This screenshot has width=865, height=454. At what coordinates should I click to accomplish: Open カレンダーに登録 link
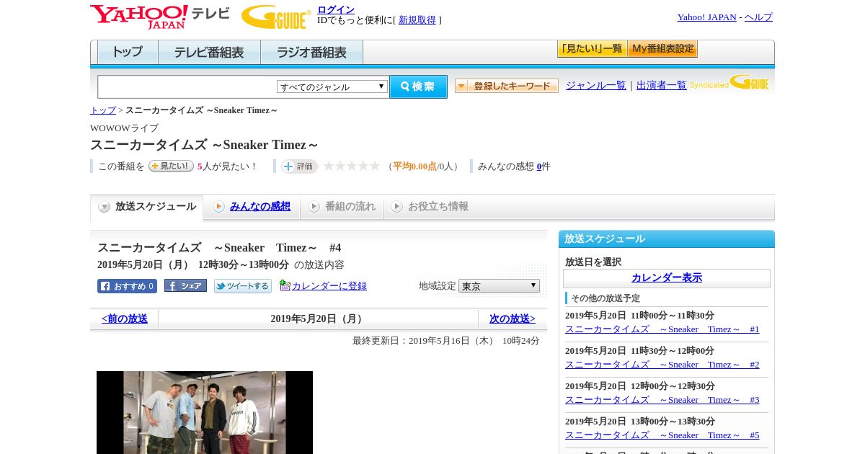point(329,286)
